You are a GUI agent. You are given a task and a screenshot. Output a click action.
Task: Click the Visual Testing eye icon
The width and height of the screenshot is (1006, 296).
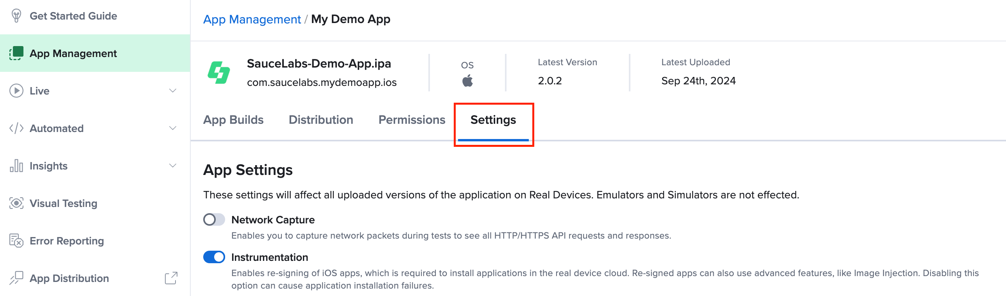click(16, 203)
